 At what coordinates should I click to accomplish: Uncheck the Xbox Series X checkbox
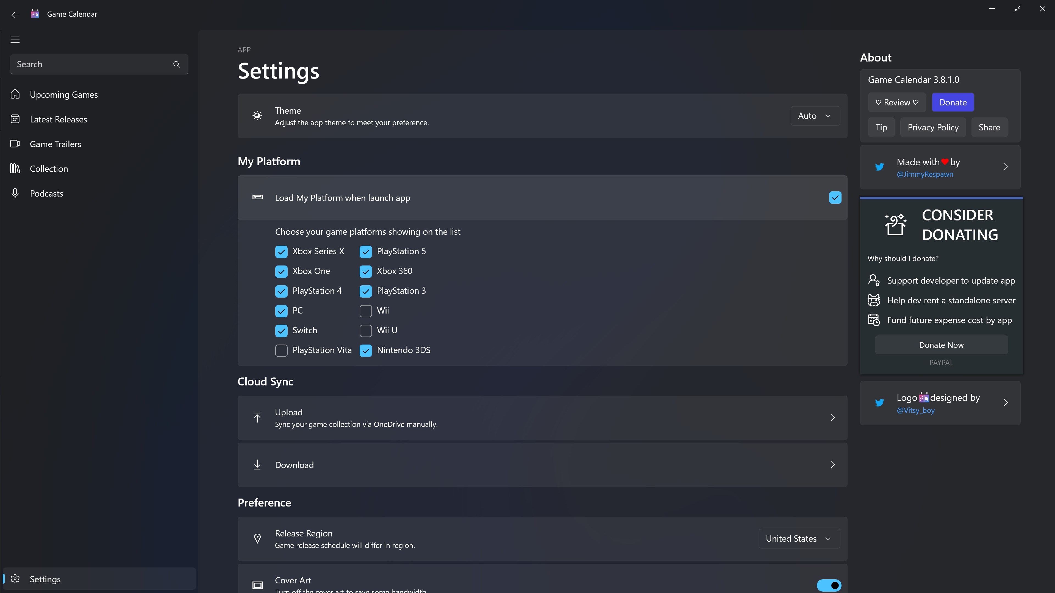tap(281, 252)
